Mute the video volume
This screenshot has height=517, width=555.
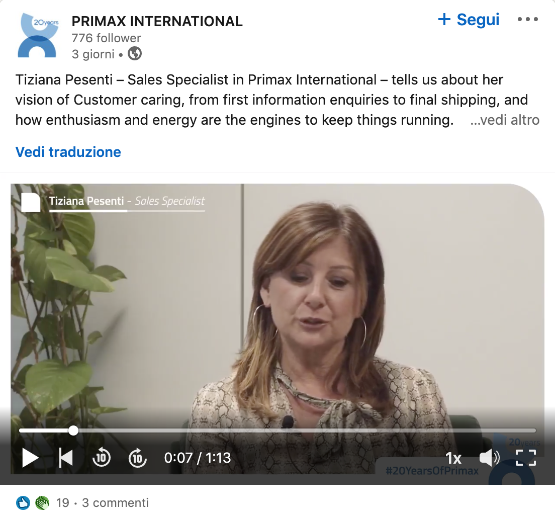pyautogui.click(x=490, y=458)
